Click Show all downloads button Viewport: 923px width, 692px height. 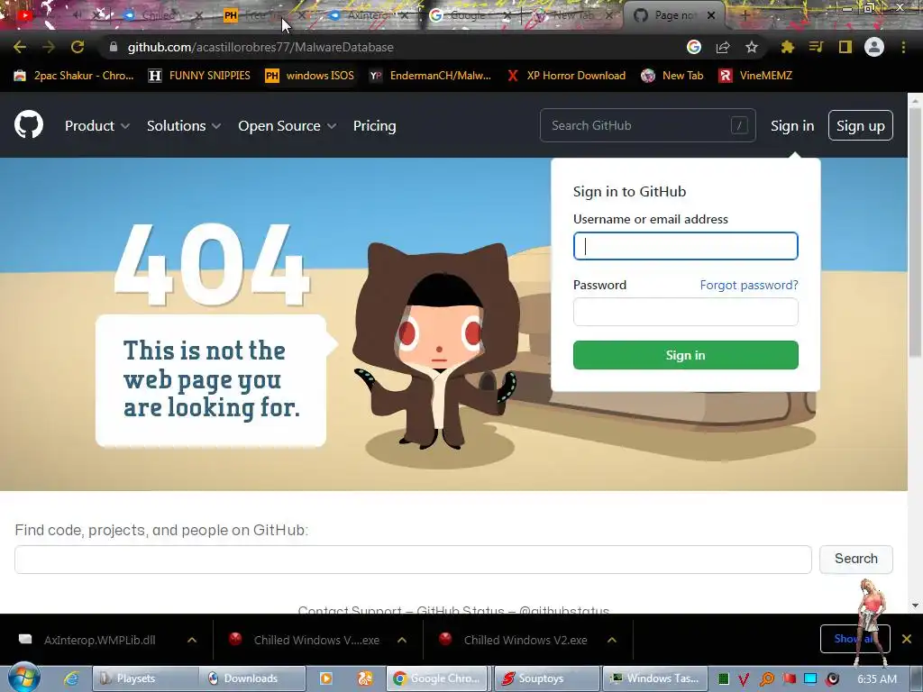(854, 639)
